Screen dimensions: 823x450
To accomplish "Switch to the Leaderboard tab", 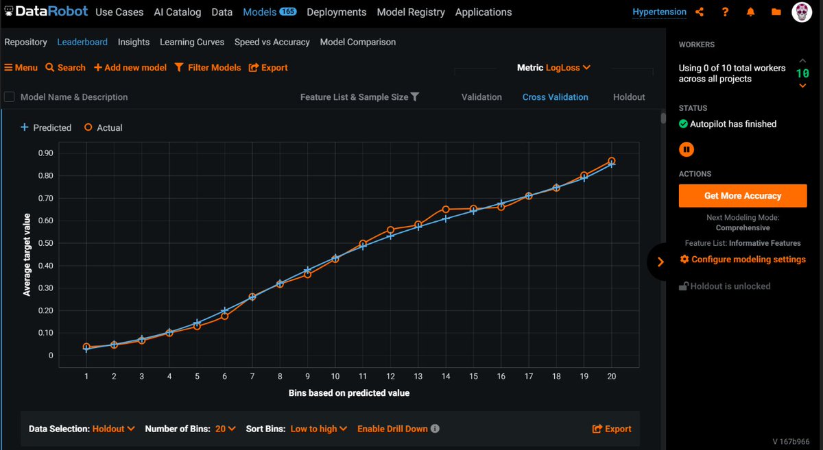I will tap(82, 42).
